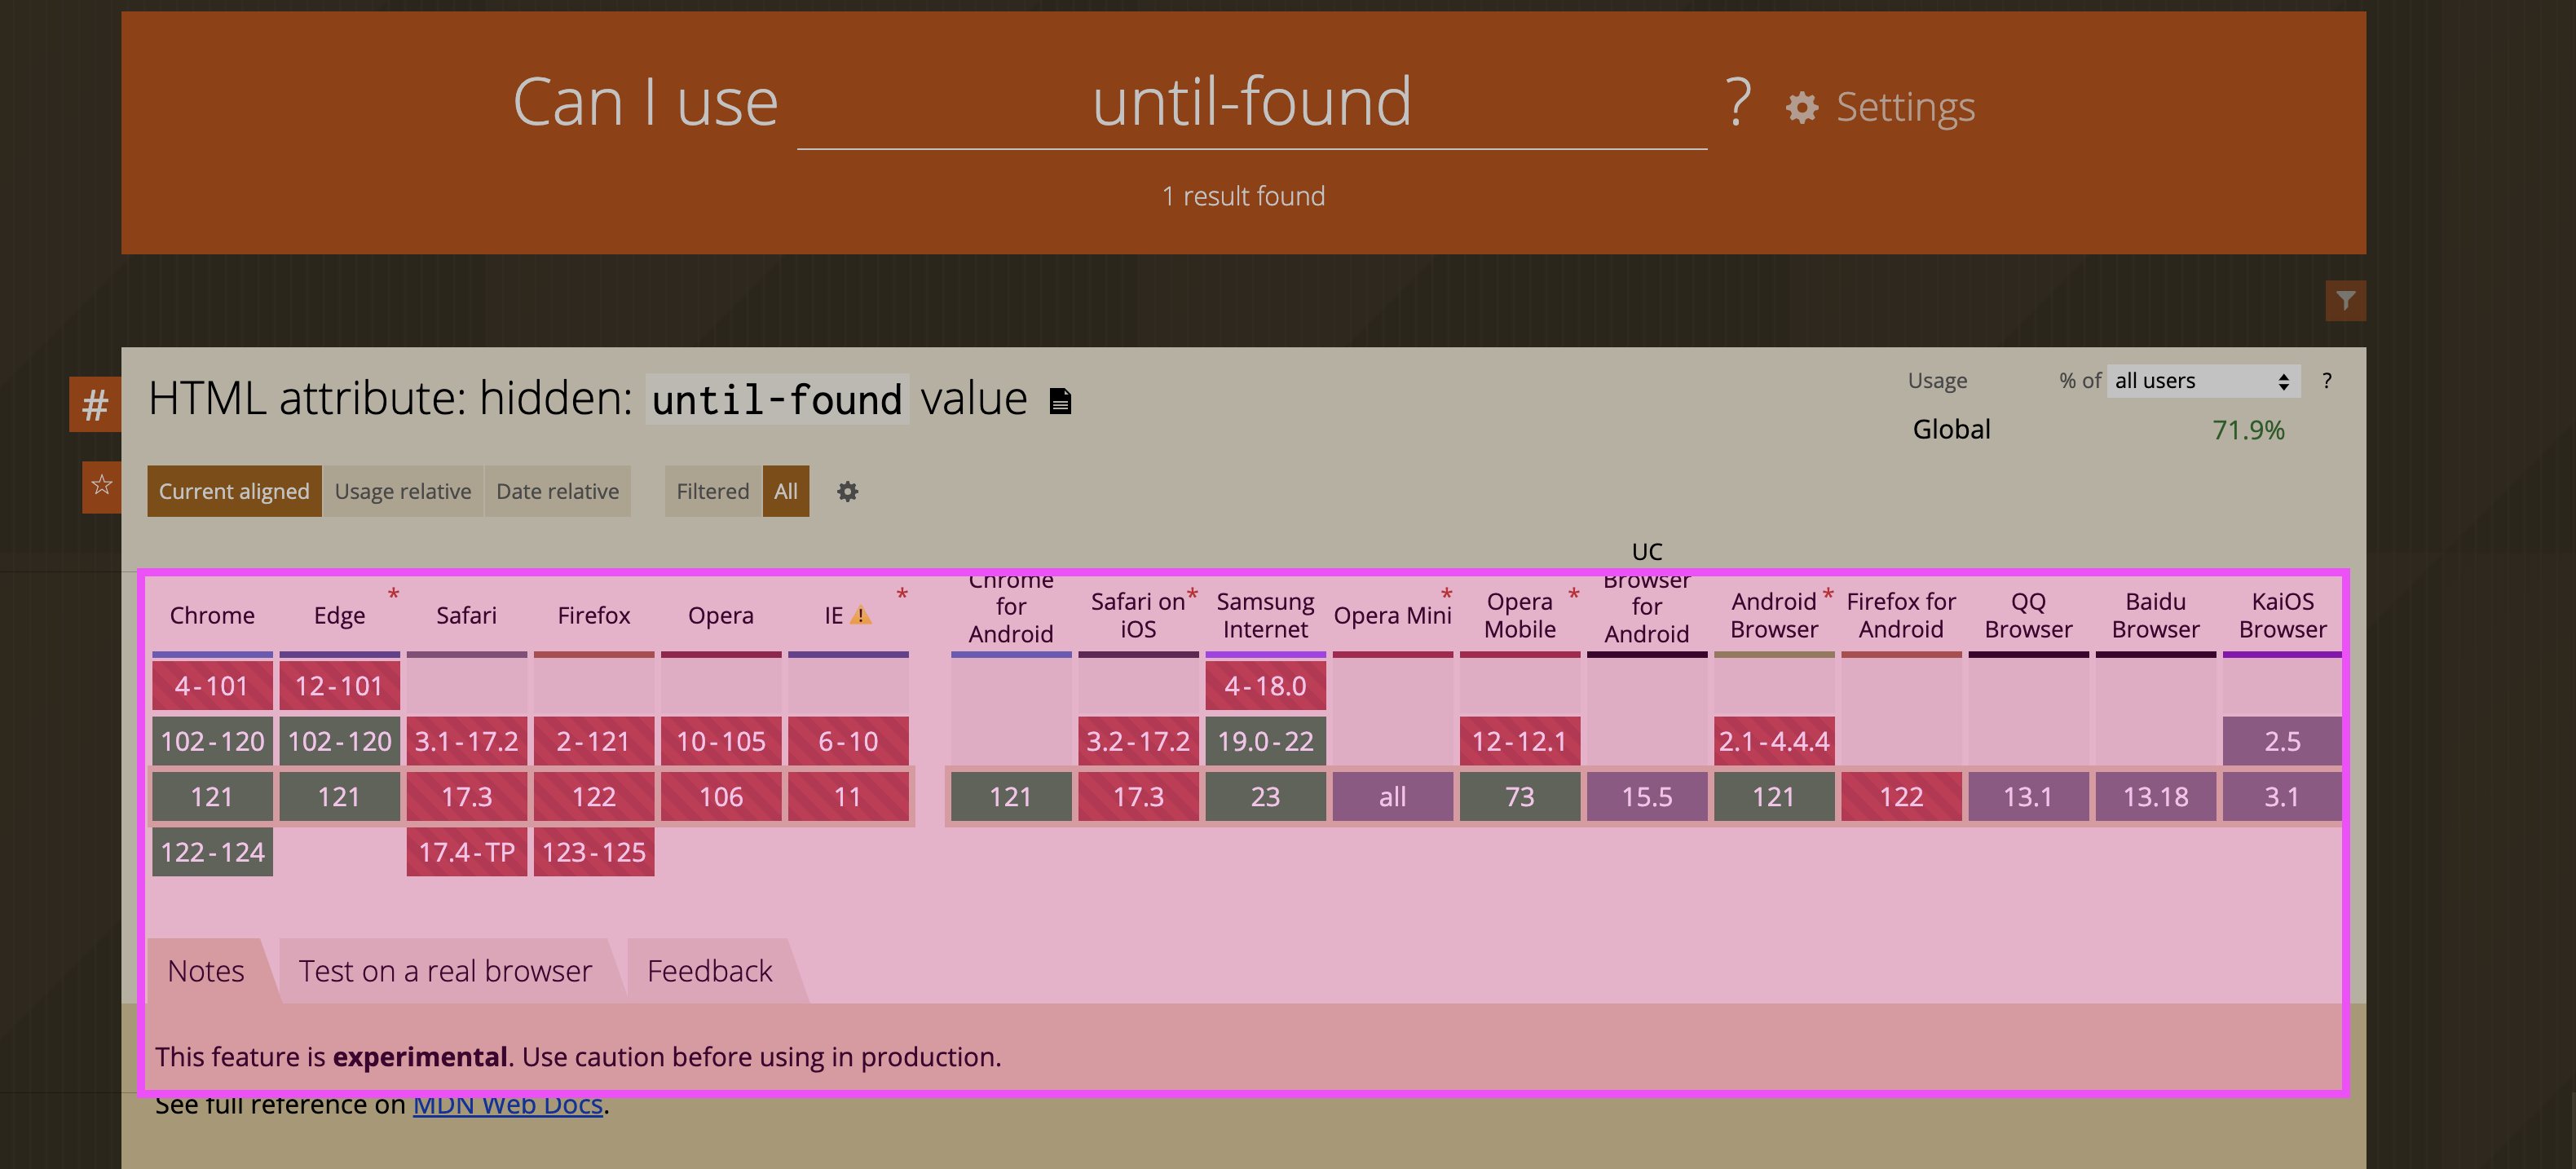Click the Safari 17.3 support cell
2576x1169 pixels.
pos(466,797)
